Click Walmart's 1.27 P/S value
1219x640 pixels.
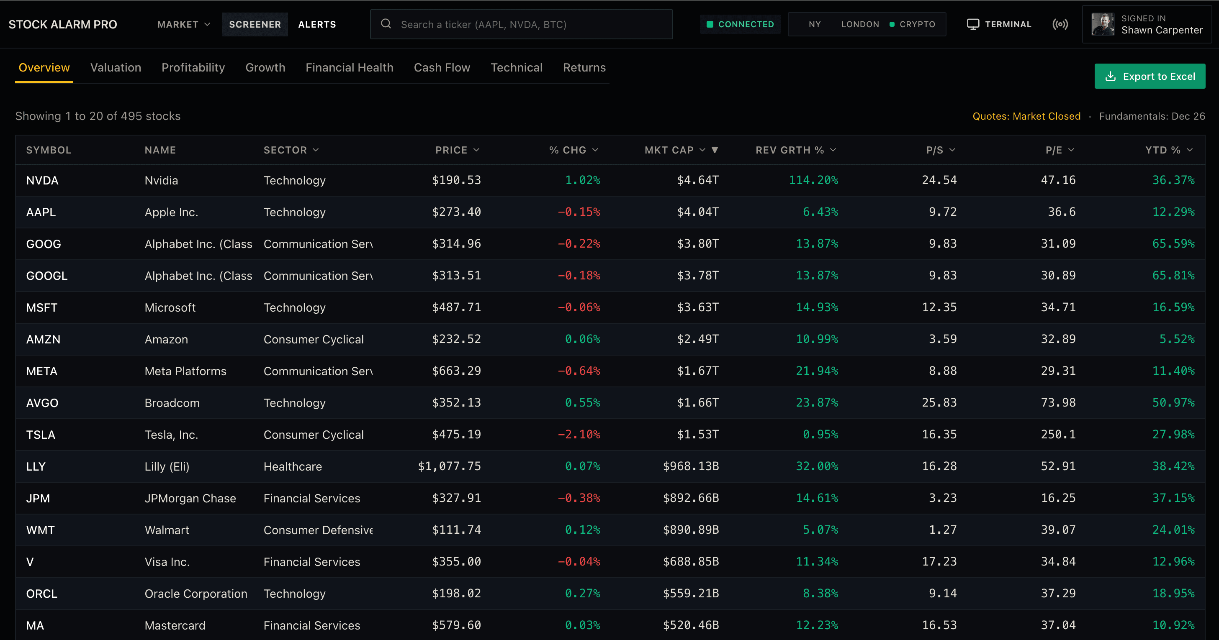point(943,530)
